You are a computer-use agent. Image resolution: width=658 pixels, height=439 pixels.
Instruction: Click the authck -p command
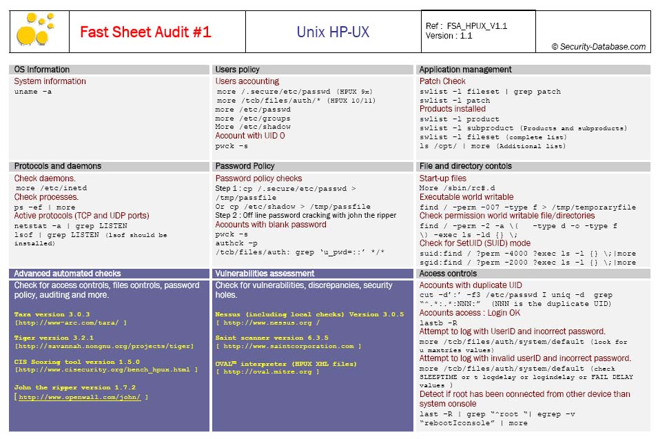coord(236,243)
